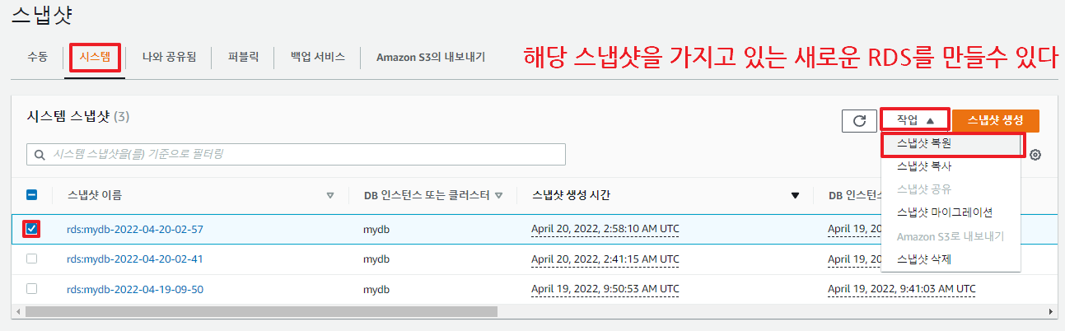The width and height of the screenshot is (1065, 331).
Task: Click mydb cell in 02-41 snapshot row
Action: 376,259
